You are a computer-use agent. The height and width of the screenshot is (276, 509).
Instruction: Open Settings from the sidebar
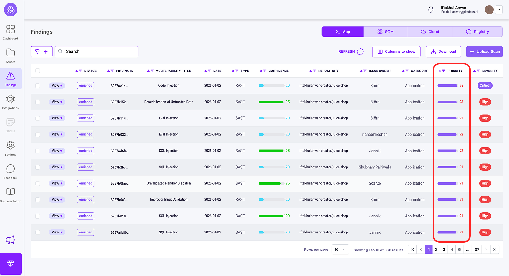tap(10, 148)
